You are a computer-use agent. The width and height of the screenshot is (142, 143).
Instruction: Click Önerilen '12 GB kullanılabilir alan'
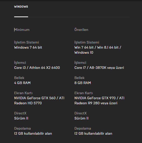pyautogui.click(x=93, y=134)
